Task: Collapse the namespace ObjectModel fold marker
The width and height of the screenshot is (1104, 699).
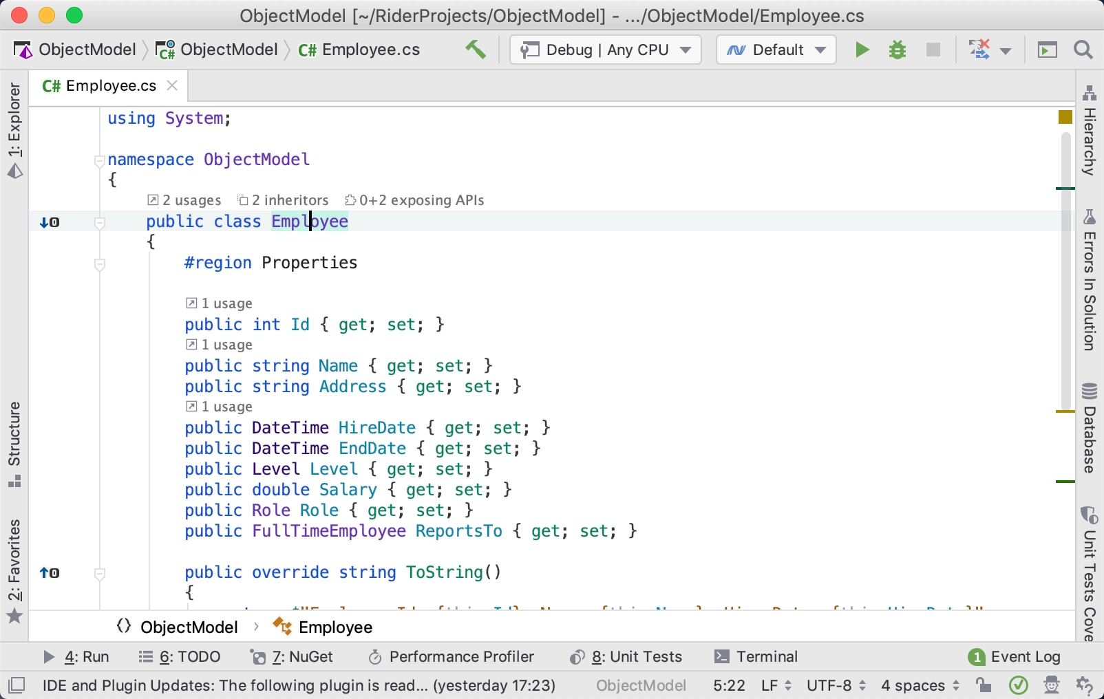Action: 99,161
